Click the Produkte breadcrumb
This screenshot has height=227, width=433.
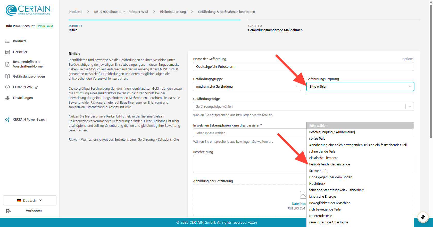coord(76,12)
